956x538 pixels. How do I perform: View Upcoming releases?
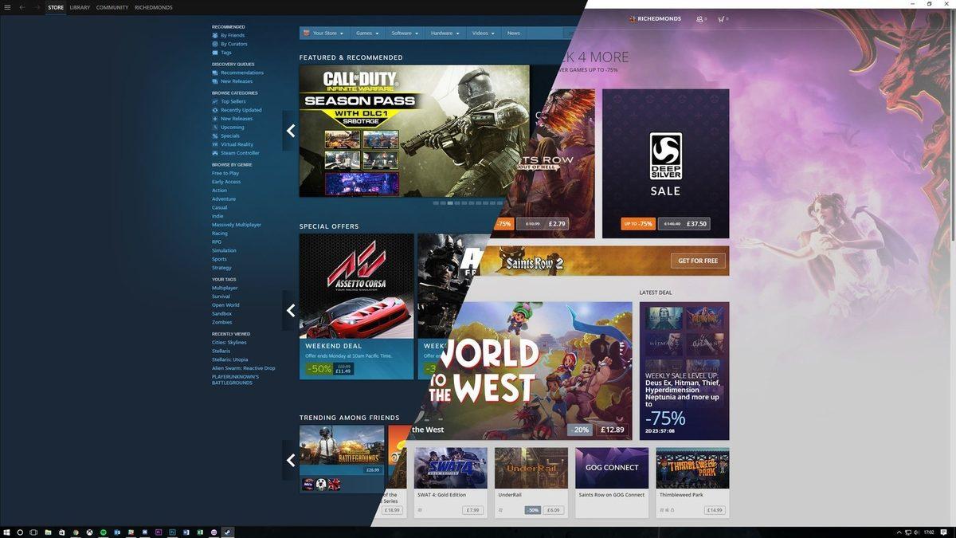pos(231,127)
